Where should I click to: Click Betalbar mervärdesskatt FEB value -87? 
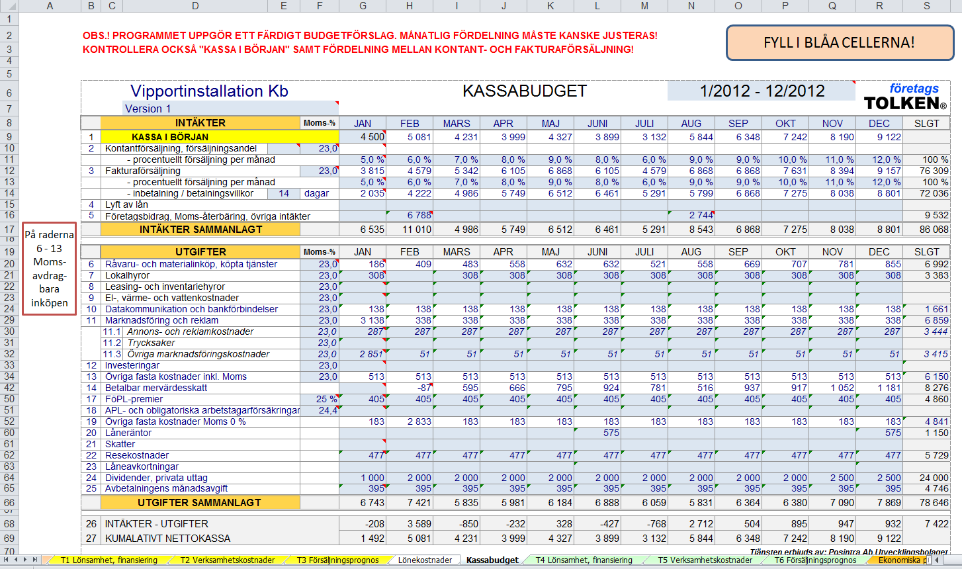pyautogui.click(x=410, y=388)
